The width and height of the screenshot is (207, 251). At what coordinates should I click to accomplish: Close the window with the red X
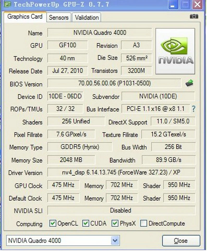(x=198, y=4)
